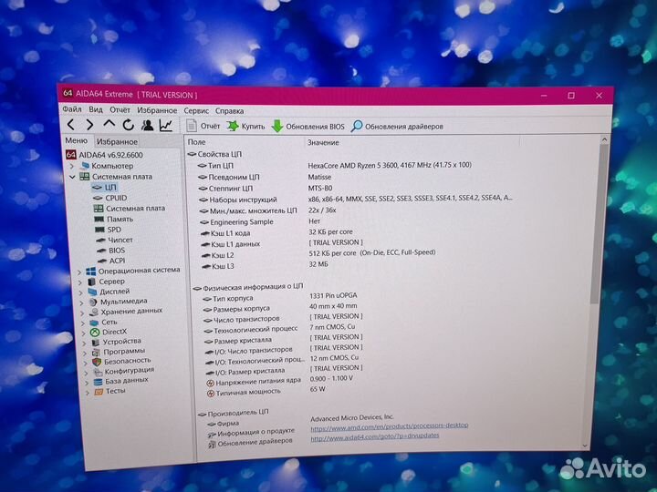Click the Windows logo icon beside Операционная система
Image resolution: width=657 pixels, height=492 pixels.
click(x=91, y=272)
